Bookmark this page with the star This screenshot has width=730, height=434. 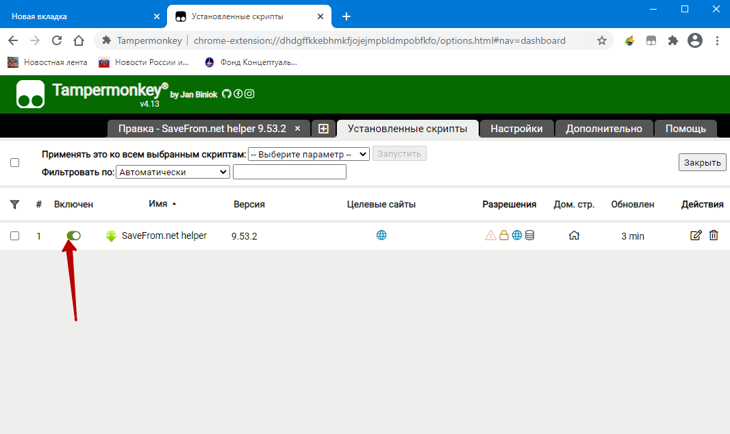[x=601, y=40]
